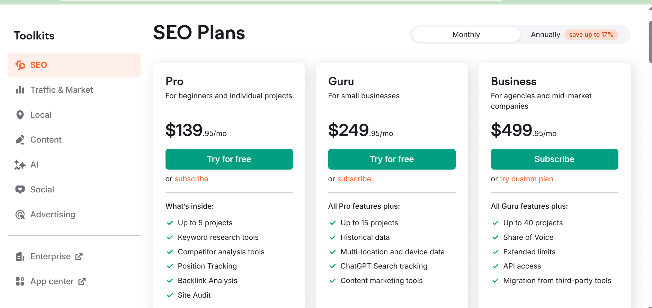Click the subscribe link under Pro
Viewport: 652px width, 308px height.
pyautogui.click(x=191, y=179)
